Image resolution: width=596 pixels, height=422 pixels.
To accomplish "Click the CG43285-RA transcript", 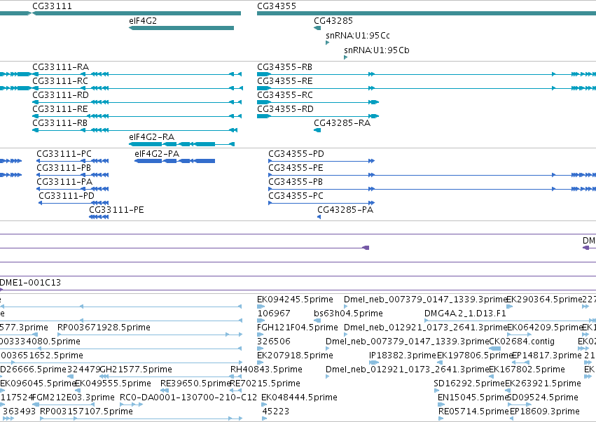I will pyautogui.click(x=317, y=130).
